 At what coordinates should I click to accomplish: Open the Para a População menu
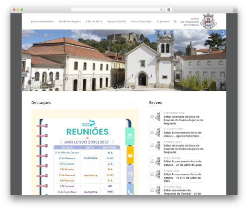[141, 21]
